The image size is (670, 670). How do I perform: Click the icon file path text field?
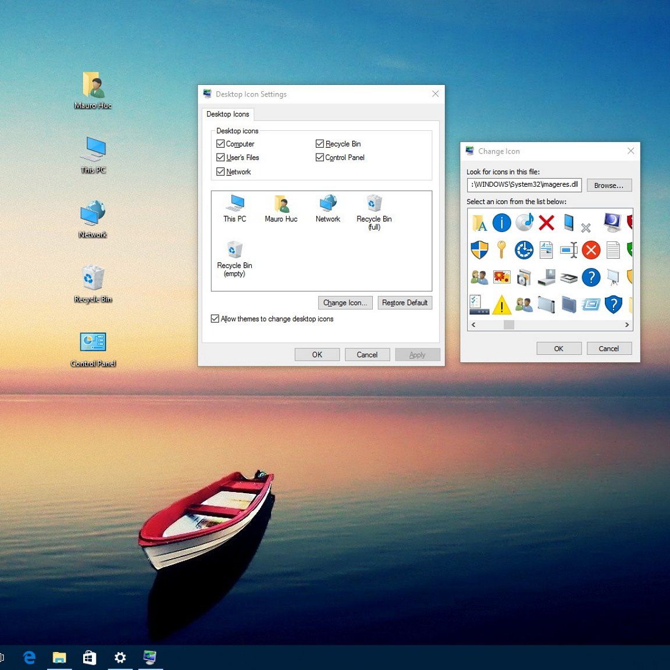pyautogui.click(x=523, y=185)
